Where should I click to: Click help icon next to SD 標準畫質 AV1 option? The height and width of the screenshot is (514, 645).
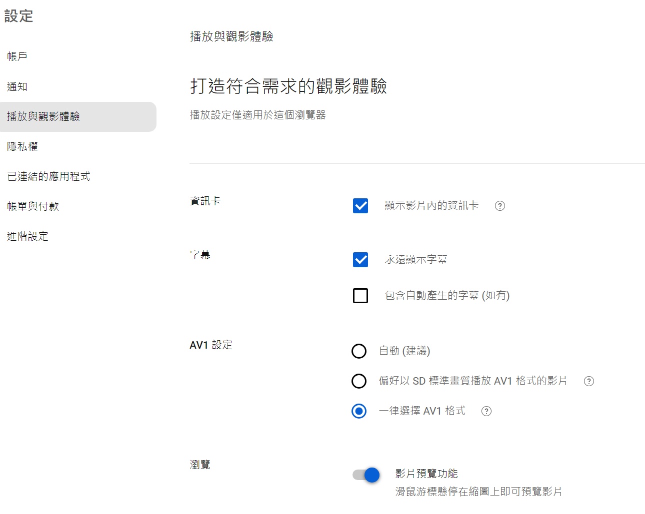tap(589, 381)
